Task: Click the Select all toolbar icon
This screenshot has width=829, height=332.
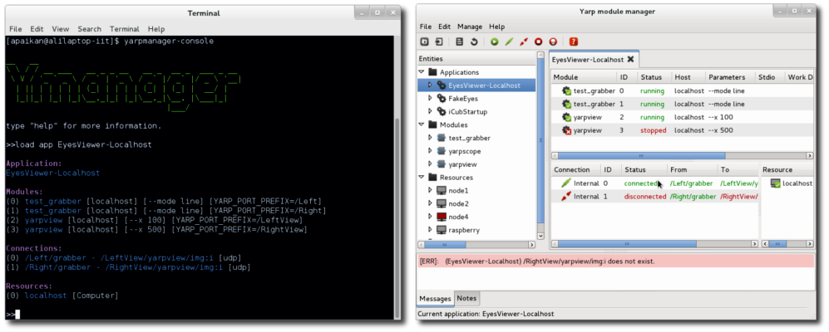Action: 460,41
